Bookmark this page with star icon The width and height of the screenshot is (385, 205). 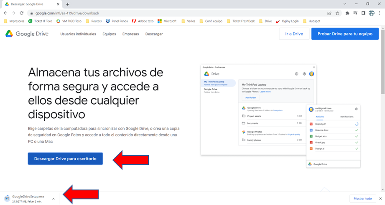[337, 13]
